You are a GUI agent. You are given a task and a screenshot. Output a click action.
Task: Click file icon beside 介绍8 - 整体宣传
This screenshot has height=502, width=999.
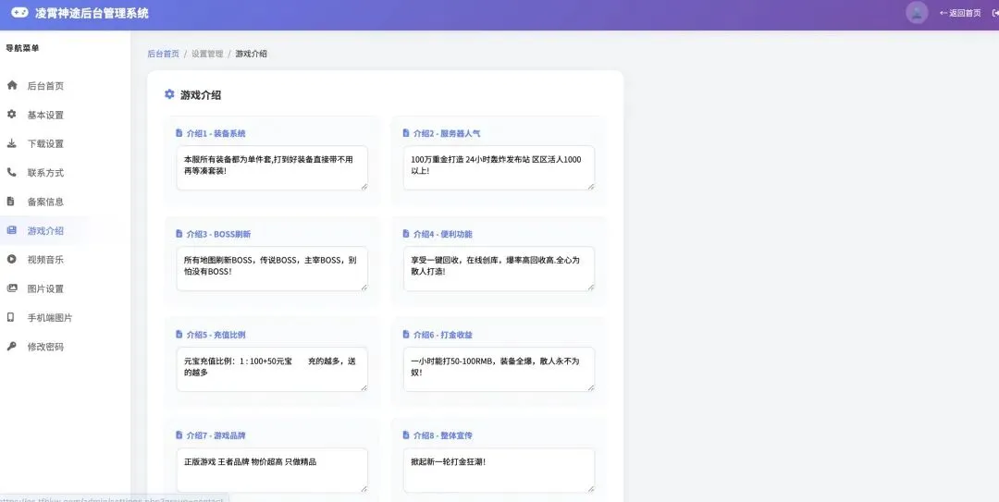click(406, 435)
